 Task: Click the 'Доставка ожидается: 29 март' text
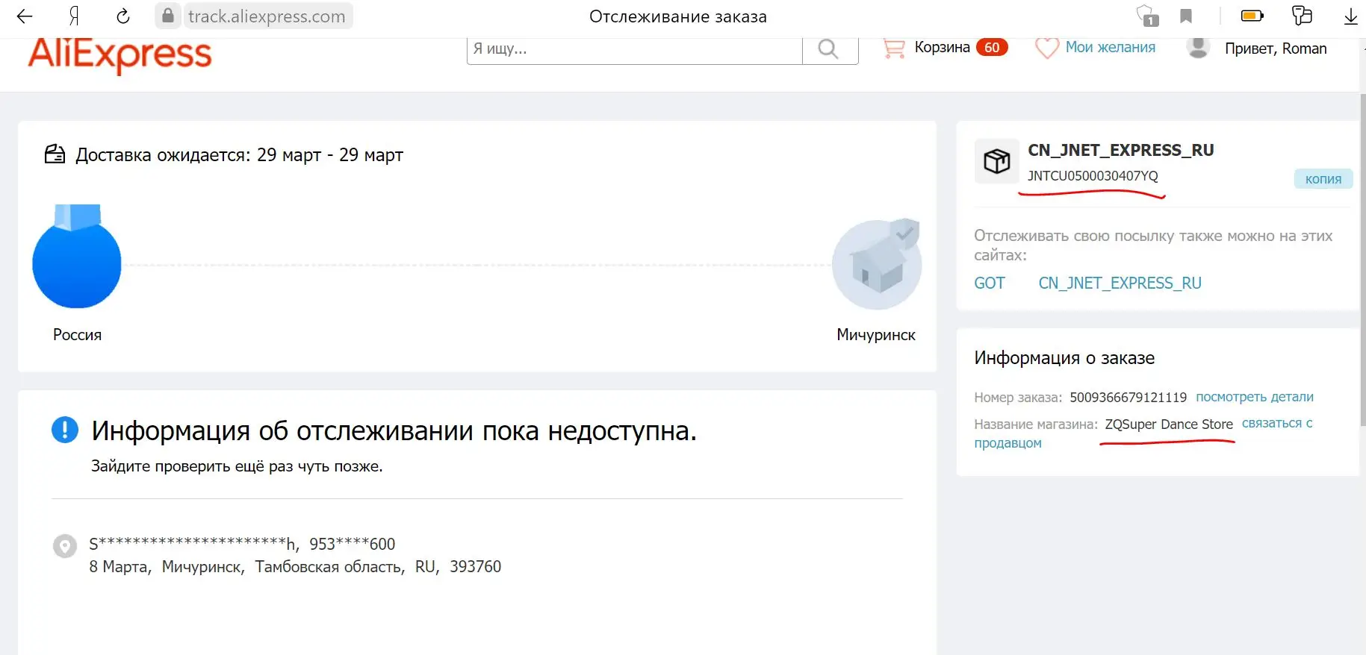point(239,155)
